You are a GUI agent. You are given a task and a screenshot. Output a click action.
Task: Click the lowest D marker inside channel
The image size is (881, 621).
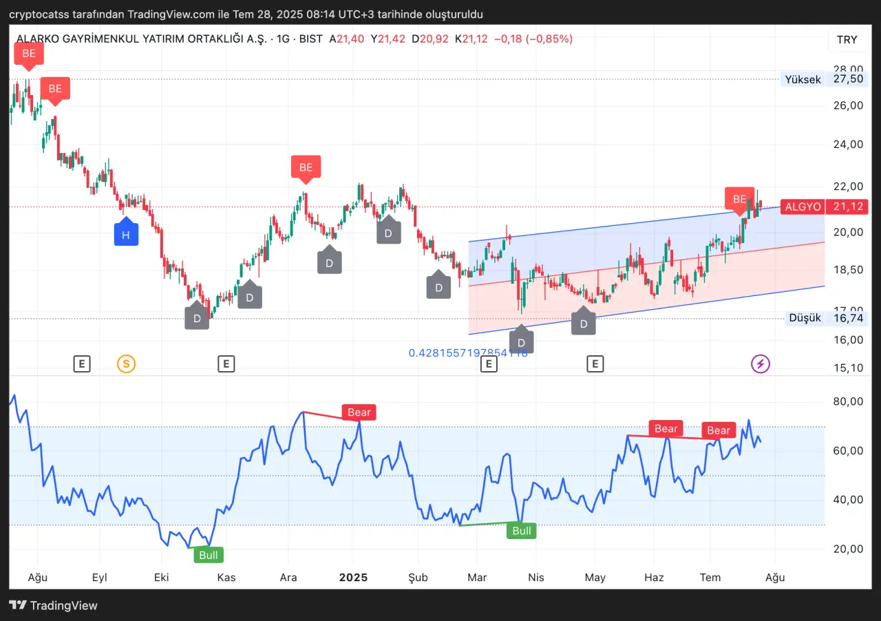(x=521, y=342)
